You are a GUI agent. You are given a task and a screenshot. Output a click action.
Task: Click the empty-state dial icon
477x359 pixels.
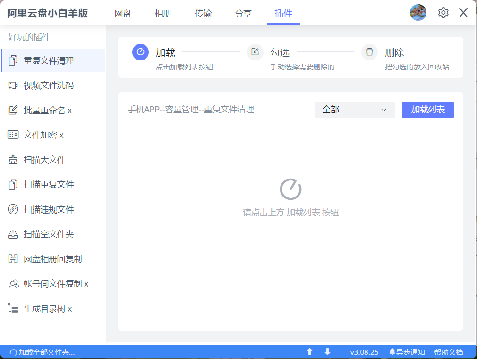point(290,189)
